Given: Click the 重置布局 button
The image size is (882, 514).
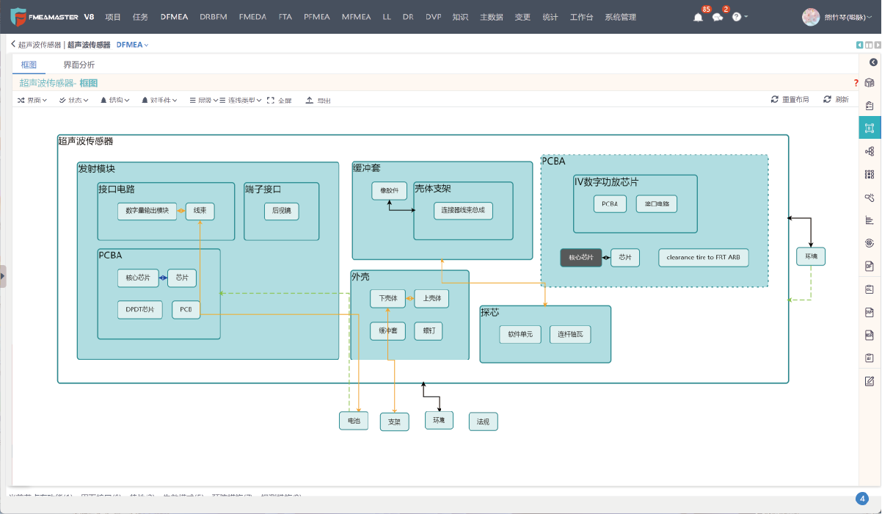Looking at the screenshot, I should pyautogui.click(x=790, y=99).
